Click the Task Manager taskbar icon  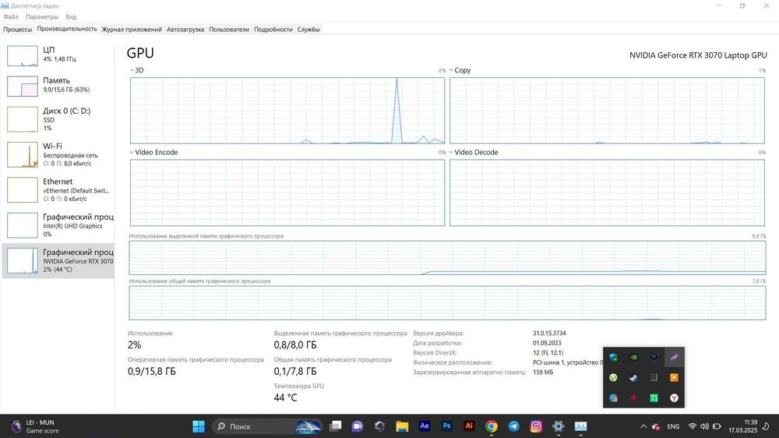pyautogui.click(x=581, y=426)
